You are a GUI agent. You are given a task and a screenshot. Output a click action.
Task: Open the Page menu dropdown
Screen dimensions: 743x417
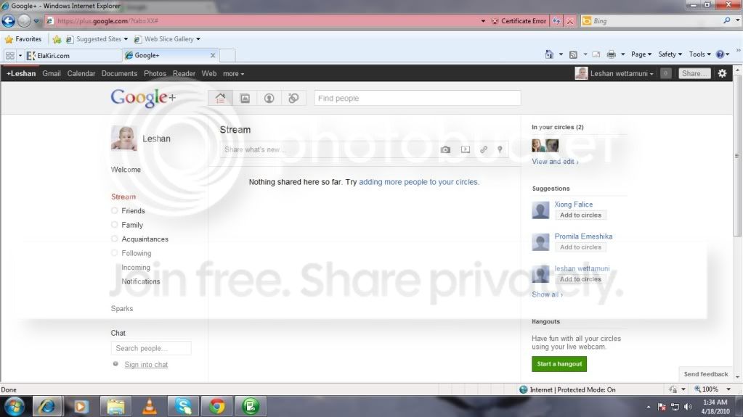641,54
